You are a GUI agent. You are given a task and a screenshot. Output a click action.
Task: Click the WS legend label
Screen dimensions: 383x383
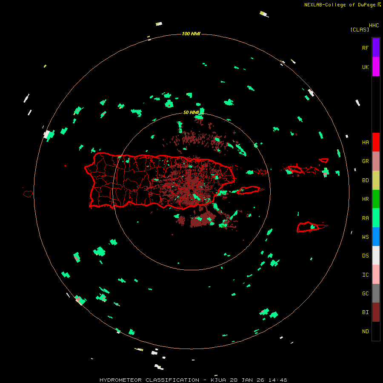[x=365, y=237]
